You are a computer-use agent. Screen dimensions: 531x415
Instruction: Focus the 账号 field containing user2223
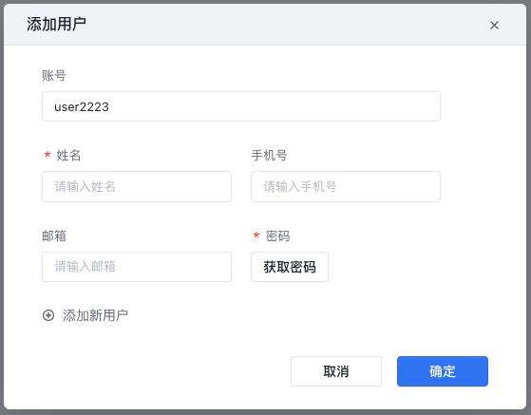coord(241,106)
